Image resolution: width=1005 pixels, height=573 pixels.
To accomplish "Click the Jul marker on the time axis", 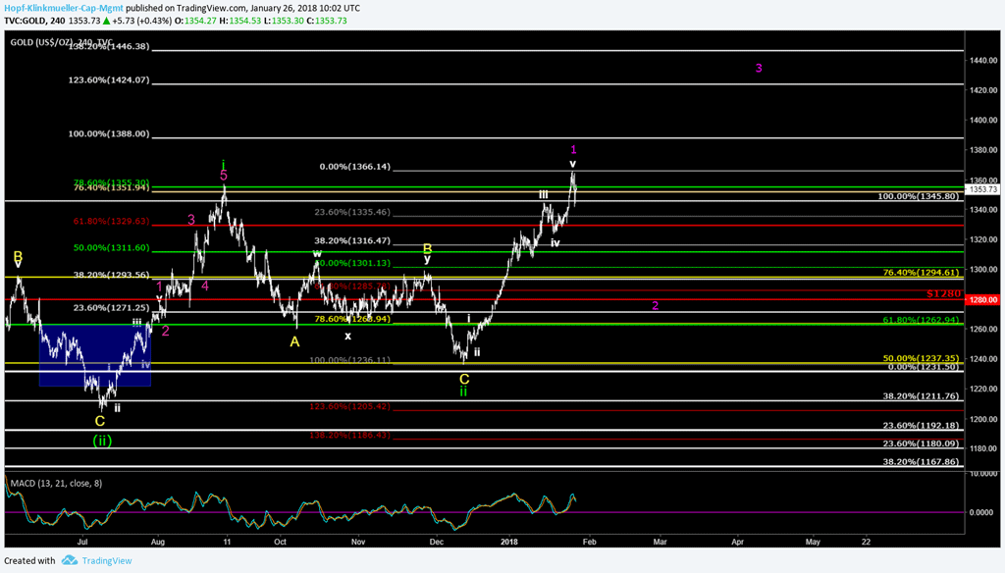I will (83, 541).
